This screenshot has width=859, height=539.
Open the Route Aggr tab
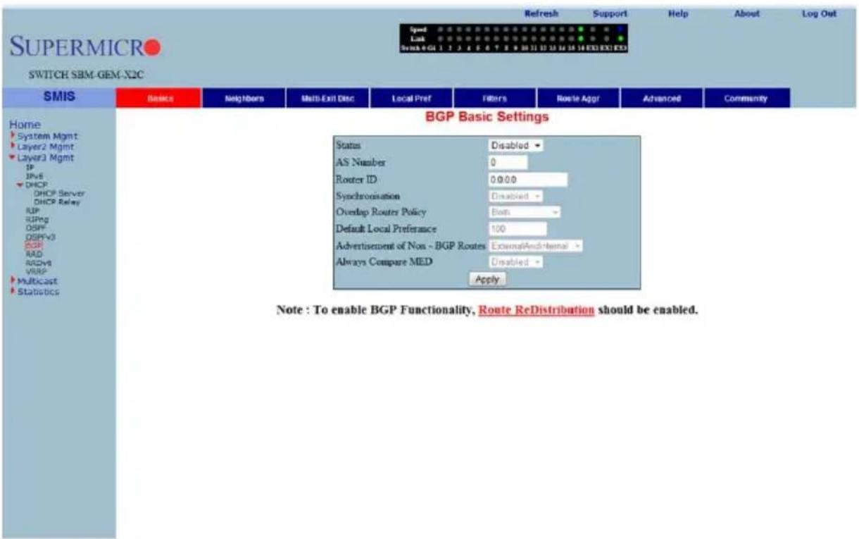(578, 99)
